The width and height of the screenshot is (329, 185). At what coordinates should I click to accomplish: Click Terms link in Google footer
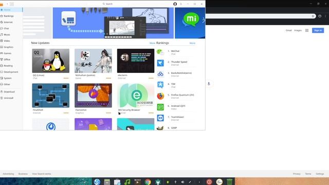pos(308,174)
